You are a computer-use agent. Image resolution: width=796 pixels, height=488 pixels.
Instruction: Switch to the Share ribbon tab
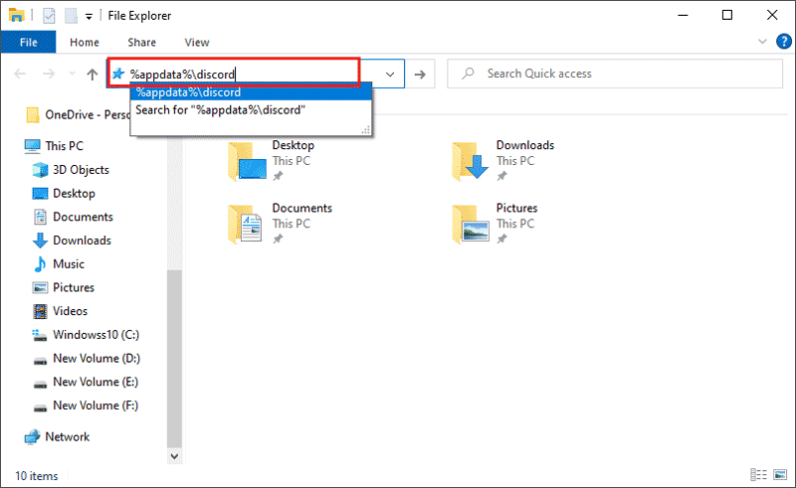[x=141, y=42]
